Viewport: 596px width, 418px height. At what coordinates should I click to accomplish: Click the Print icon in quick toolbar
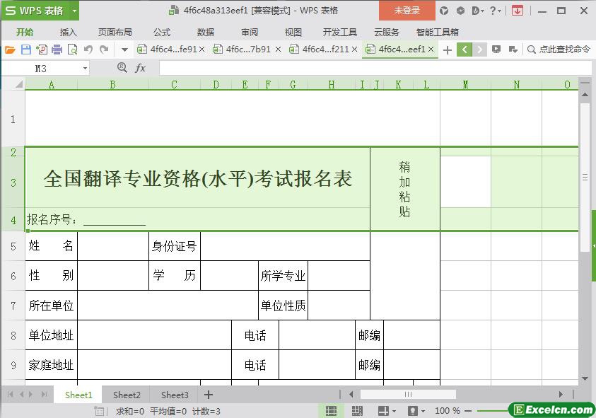57,50
